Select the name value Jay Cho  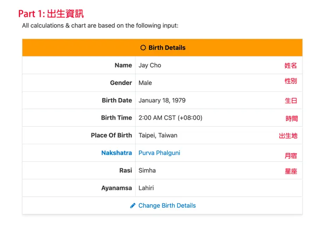pyautogui.click(x=150, y=65)
